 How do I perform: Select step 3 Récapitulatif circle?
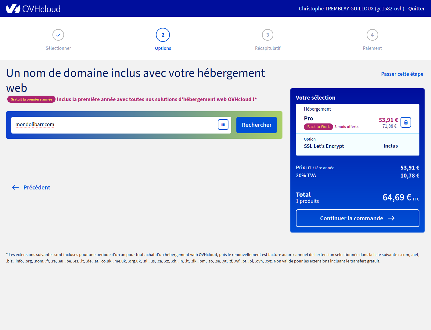click(268, 35)
